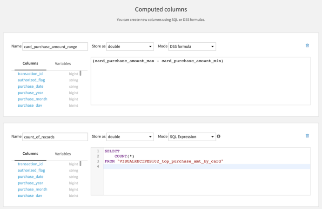This screenshot has width=322, height=209.
Task: Insert authorized_flag column in count_of_records block
Action: pos(31,170)
